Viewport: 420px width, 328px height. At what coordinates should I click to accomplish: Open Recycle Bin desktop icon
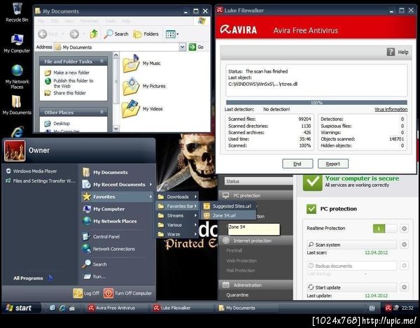[x=17, y=12]
